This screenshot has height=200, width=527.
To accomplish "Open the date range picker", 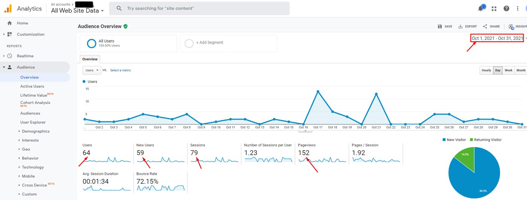I will (x=497, y=38).
